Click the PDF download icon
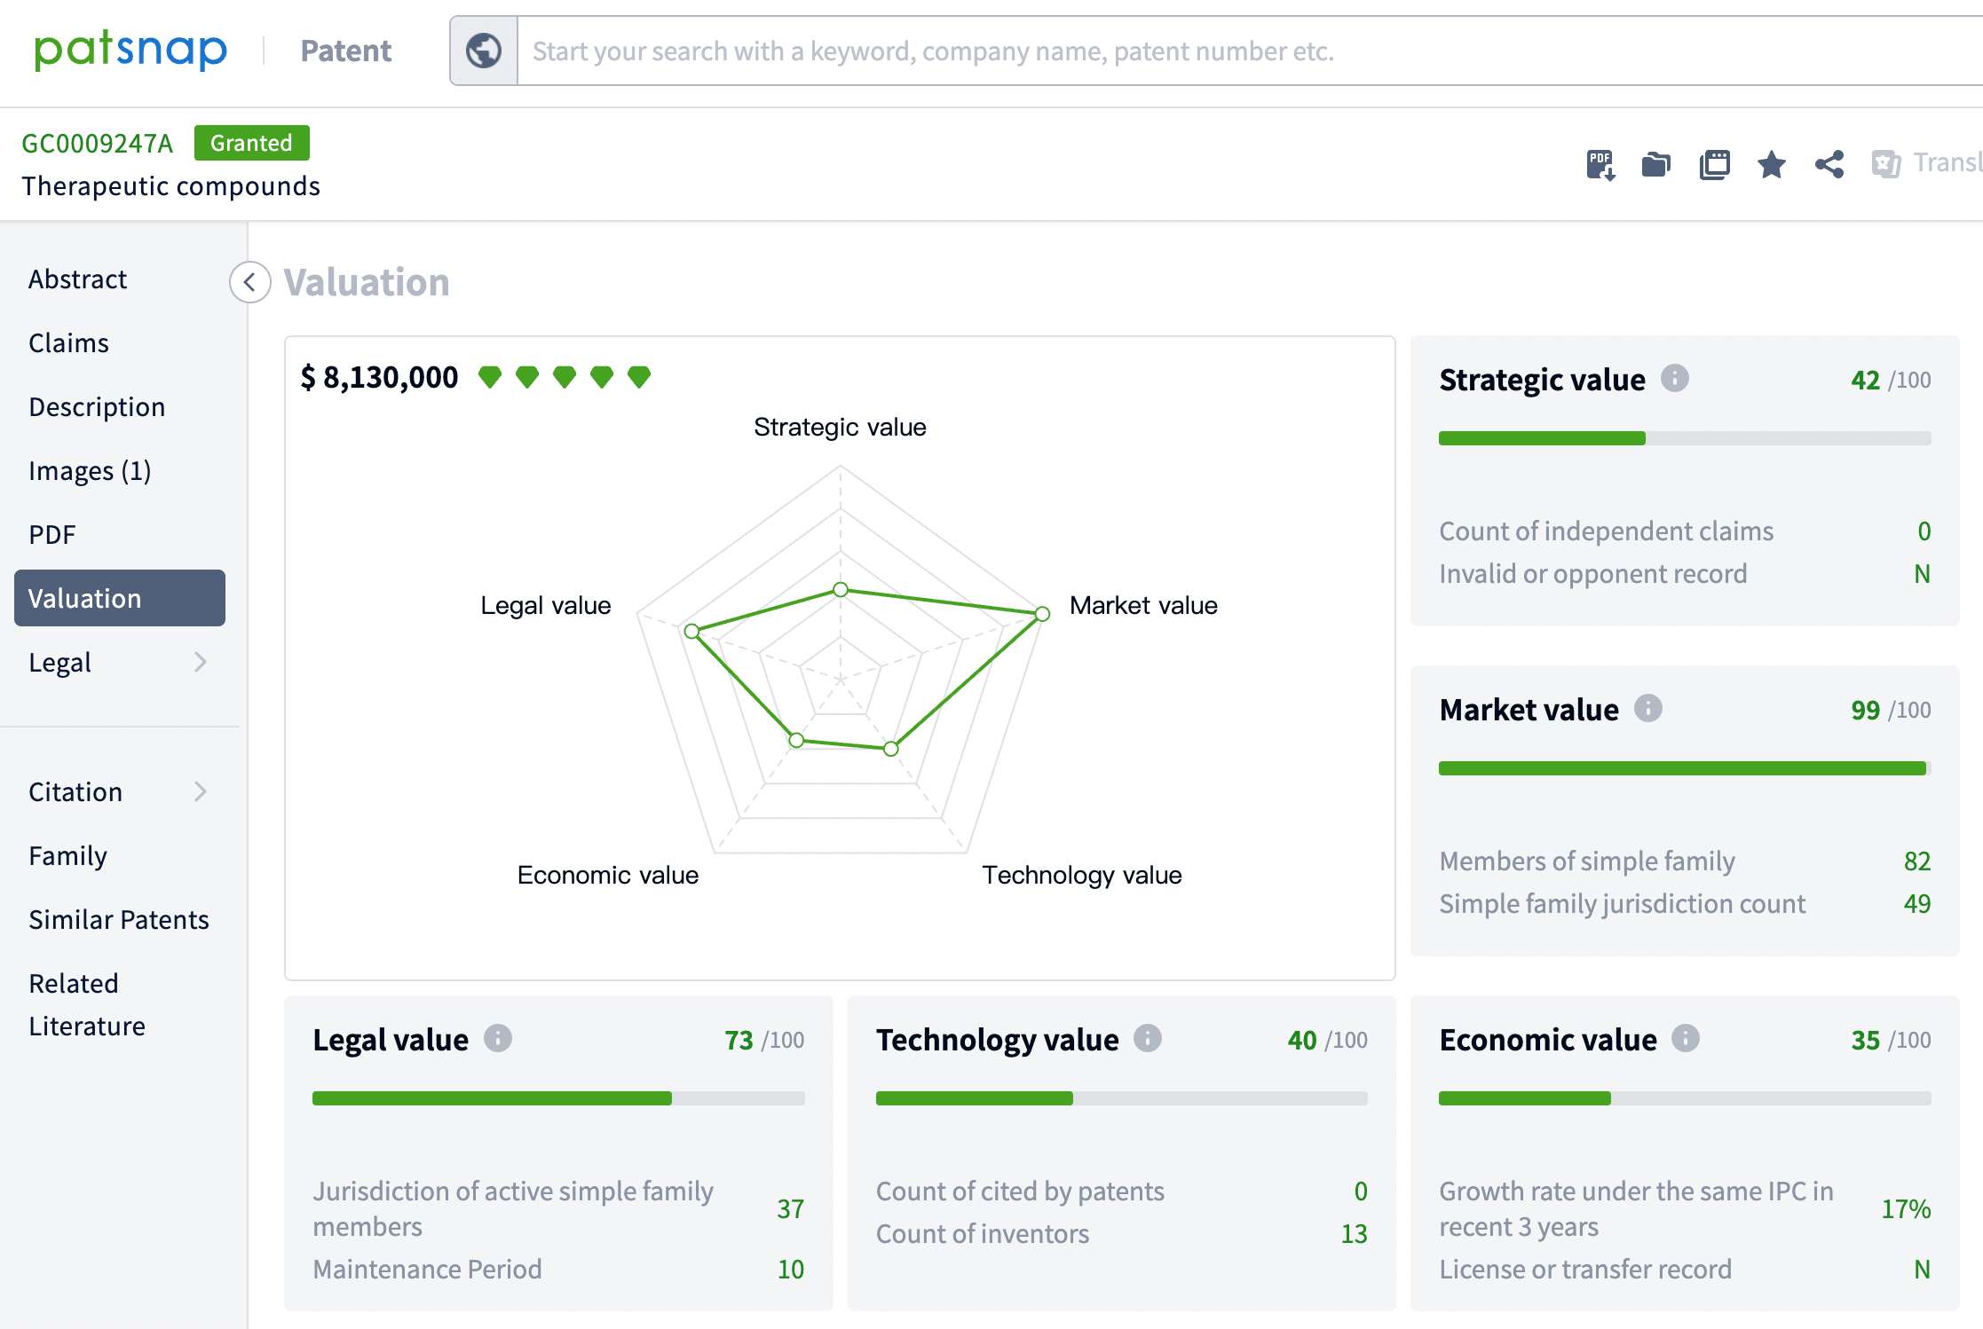1983x1329 pixels. point(1601,161)
